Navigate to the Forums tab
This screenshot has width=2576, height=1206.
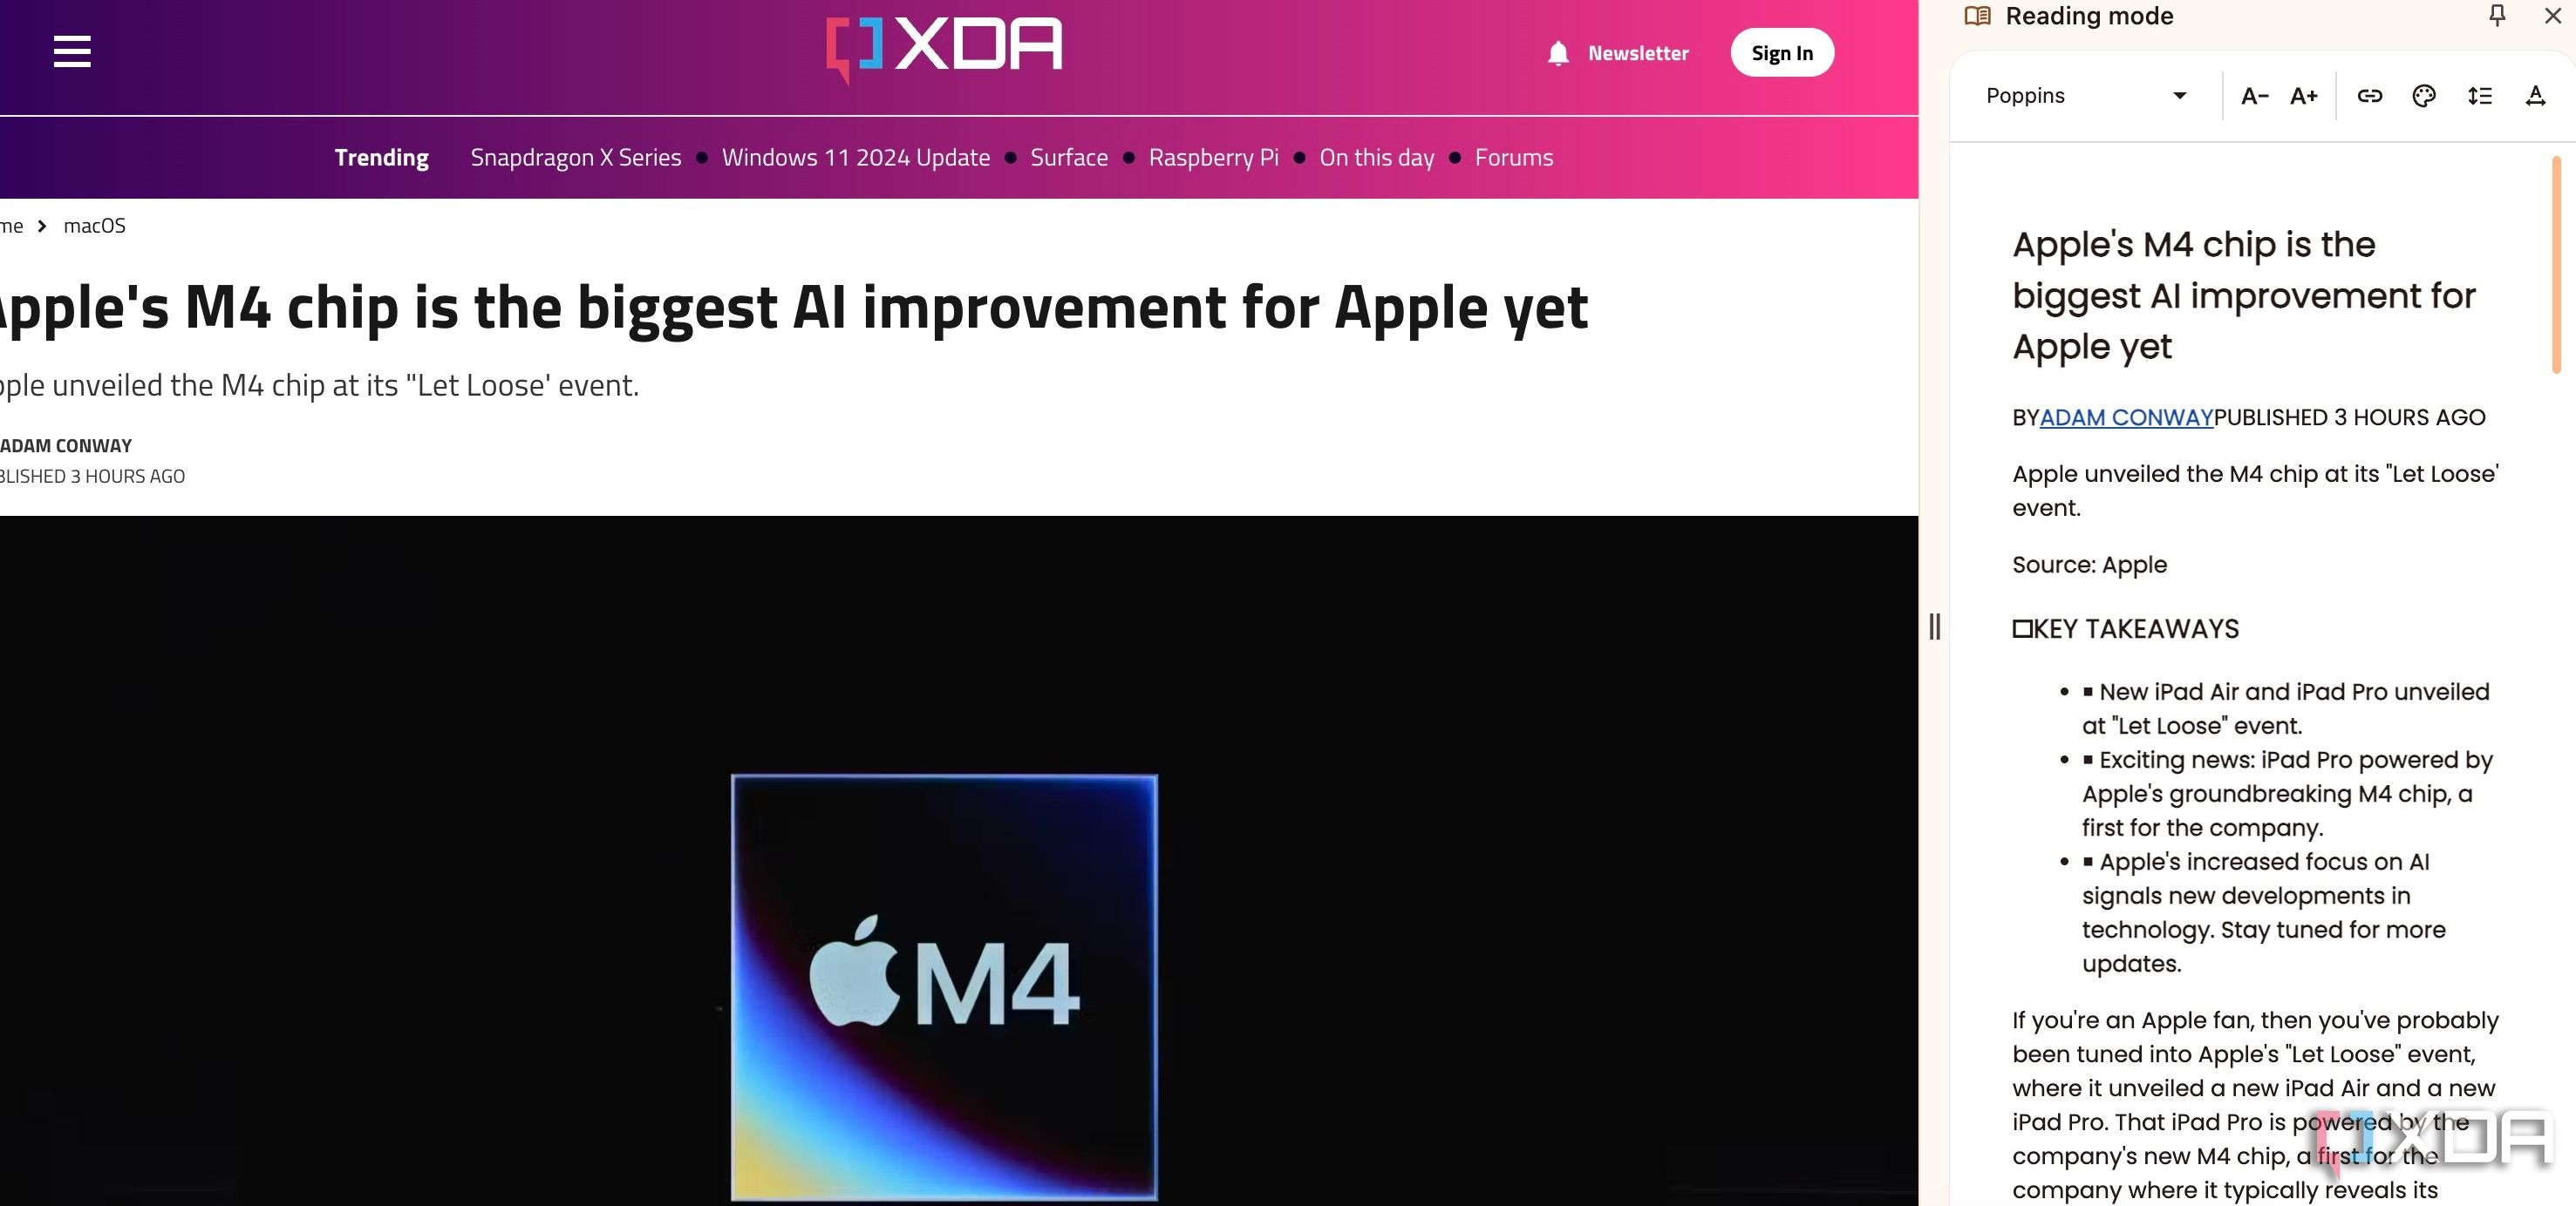coord(1513,158)
